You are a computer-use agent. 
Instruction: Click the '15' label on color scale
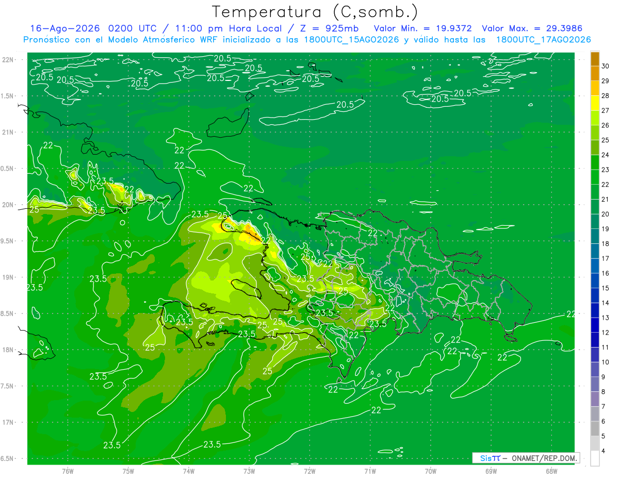(605, 288)
